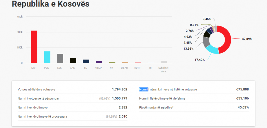Screen dimensions: 267x128
Task: Click the UZ-AH axis label
Action: (125, 68)
